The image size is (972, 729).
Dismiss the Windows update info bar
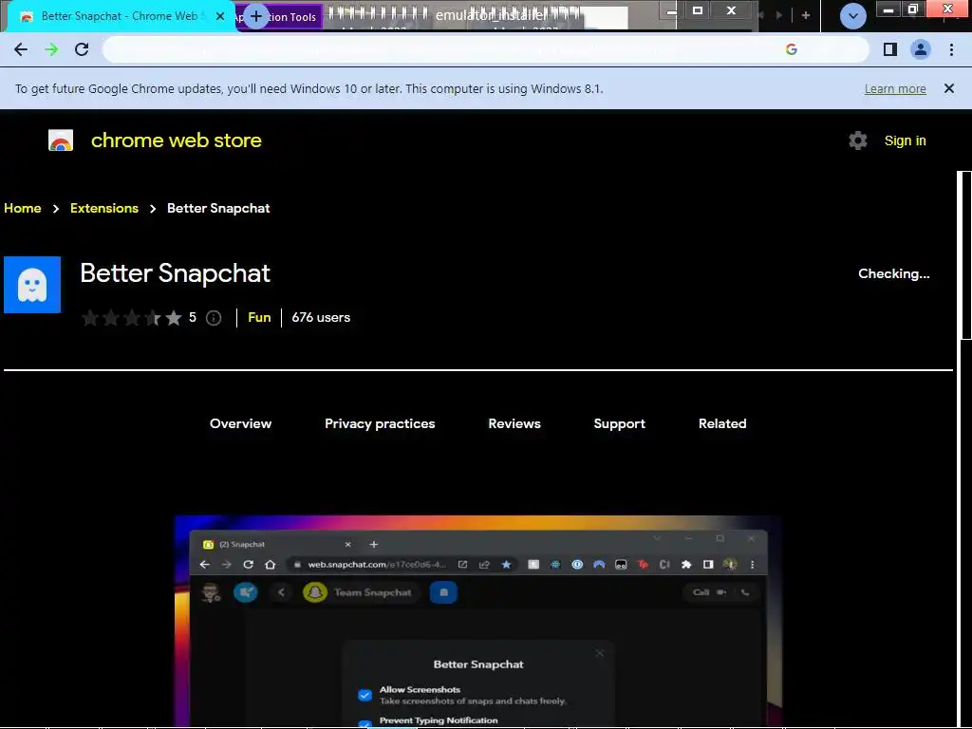click(949, 88)
